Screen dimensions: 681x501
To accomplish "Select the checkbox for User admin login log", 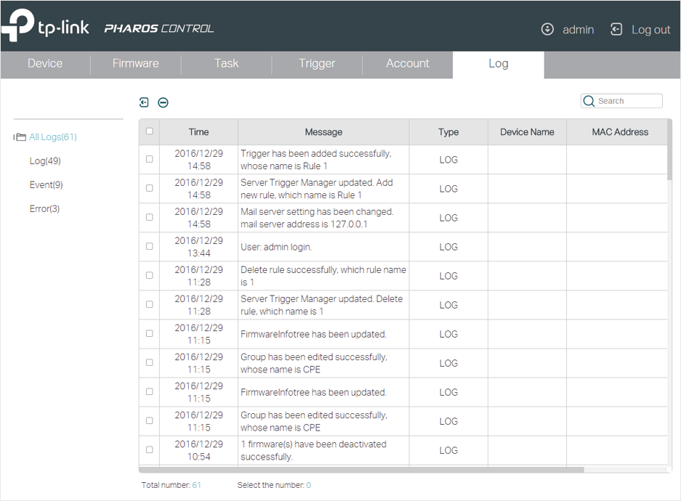I will (x=150, y=246).
